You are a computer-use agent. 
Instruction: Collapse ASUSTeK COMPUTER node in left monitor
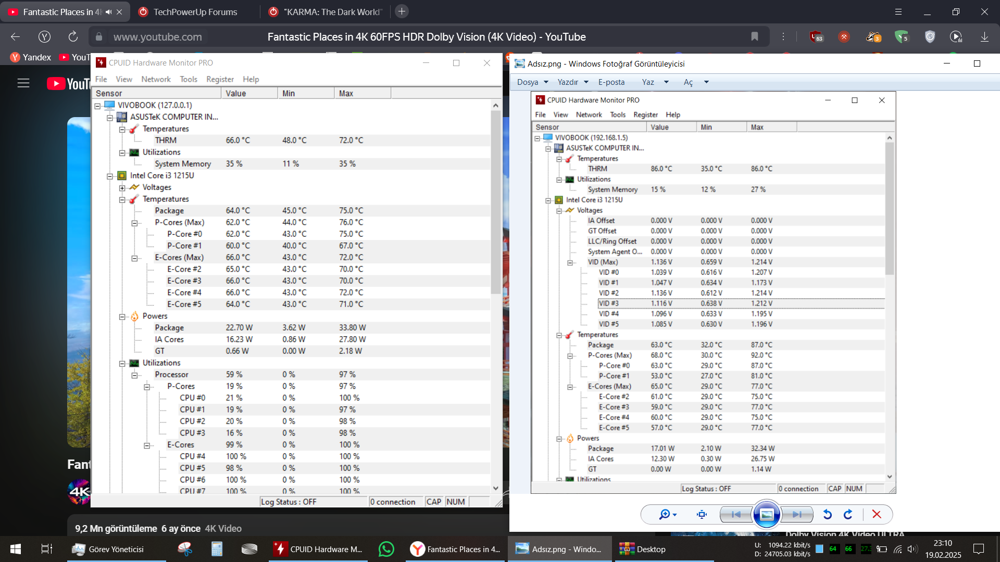coord(110,118)
